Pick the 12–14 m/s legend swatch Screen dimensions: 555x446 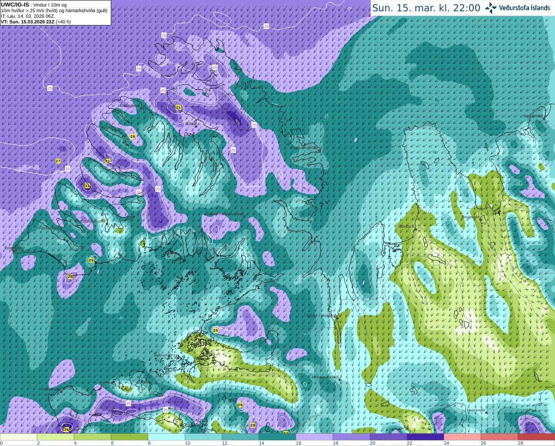(x=241, y=437)
